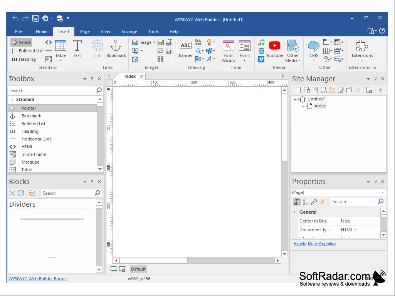Collapse the General section in Properties
395x296 pixels.
[294, 212]
